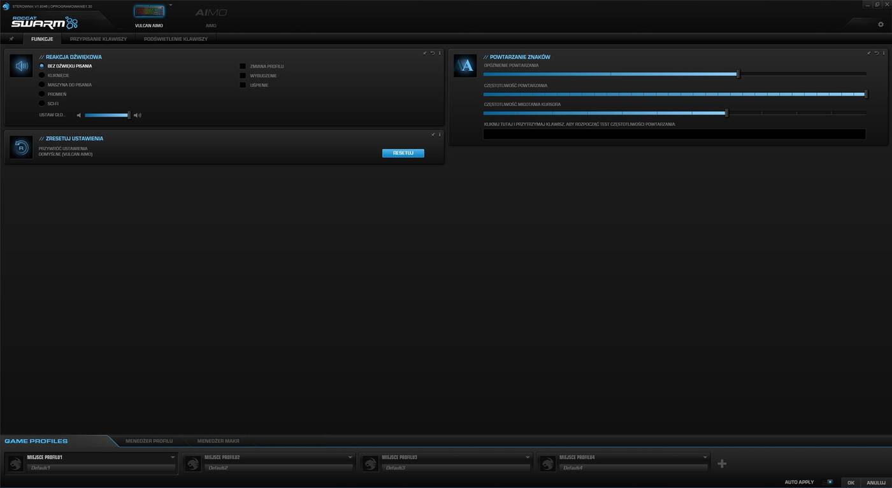
Task: Click the plus icon to add profile slot
Action: coord(721,464)
